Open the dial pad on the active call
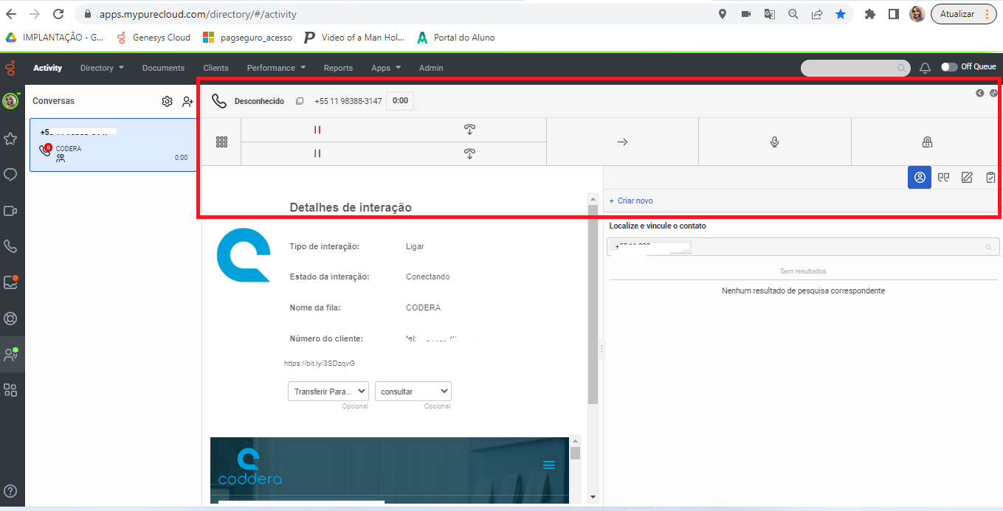The image size is (1003, 511). 221,141
